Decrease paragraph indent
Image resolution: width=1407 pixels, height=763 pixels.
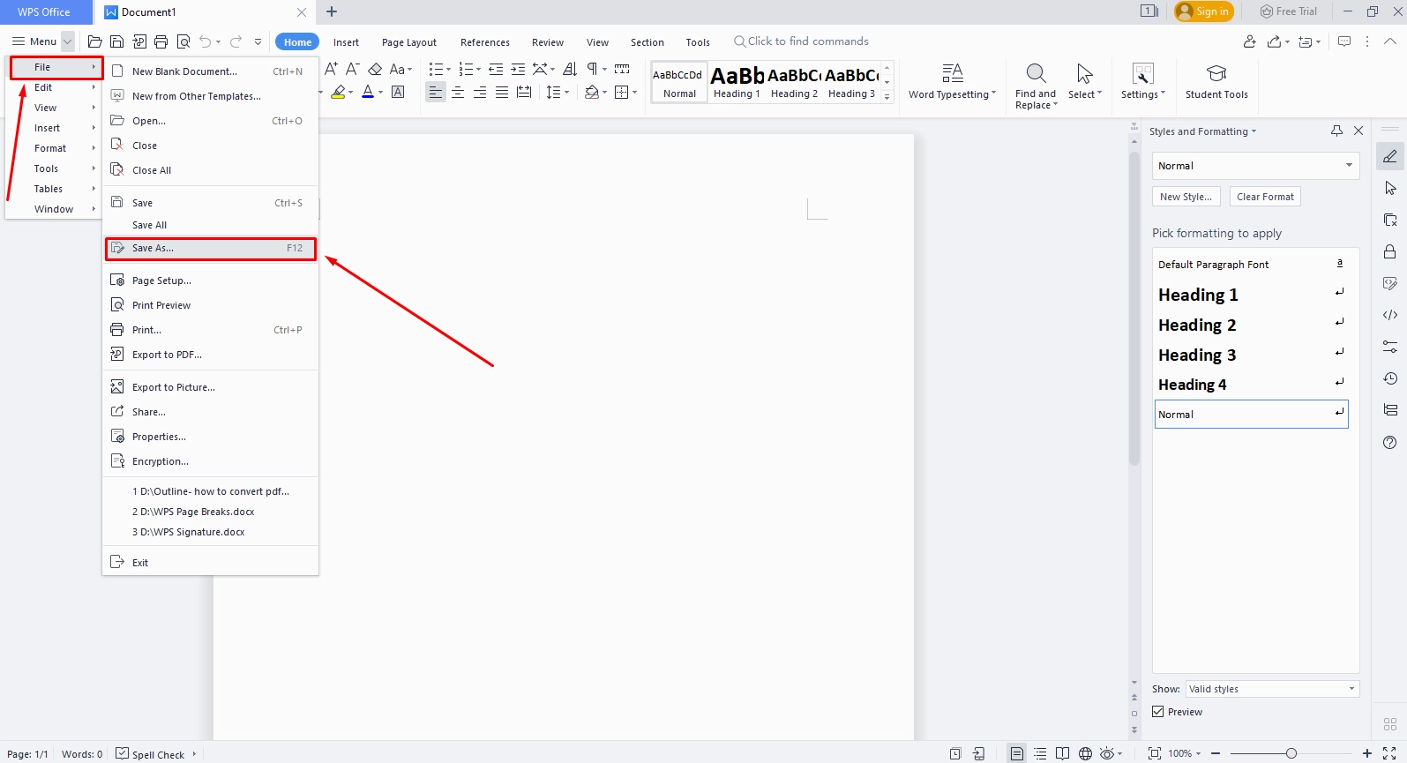click(x=496, y=69)
